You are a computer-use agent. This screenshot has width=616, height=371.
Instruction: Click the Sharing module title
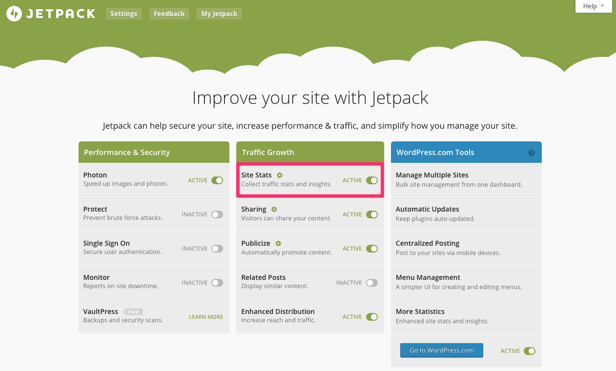pos(254,209)
